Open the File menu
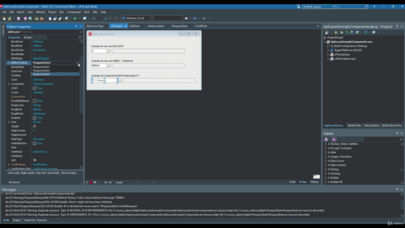 click(x=4, y=12)
